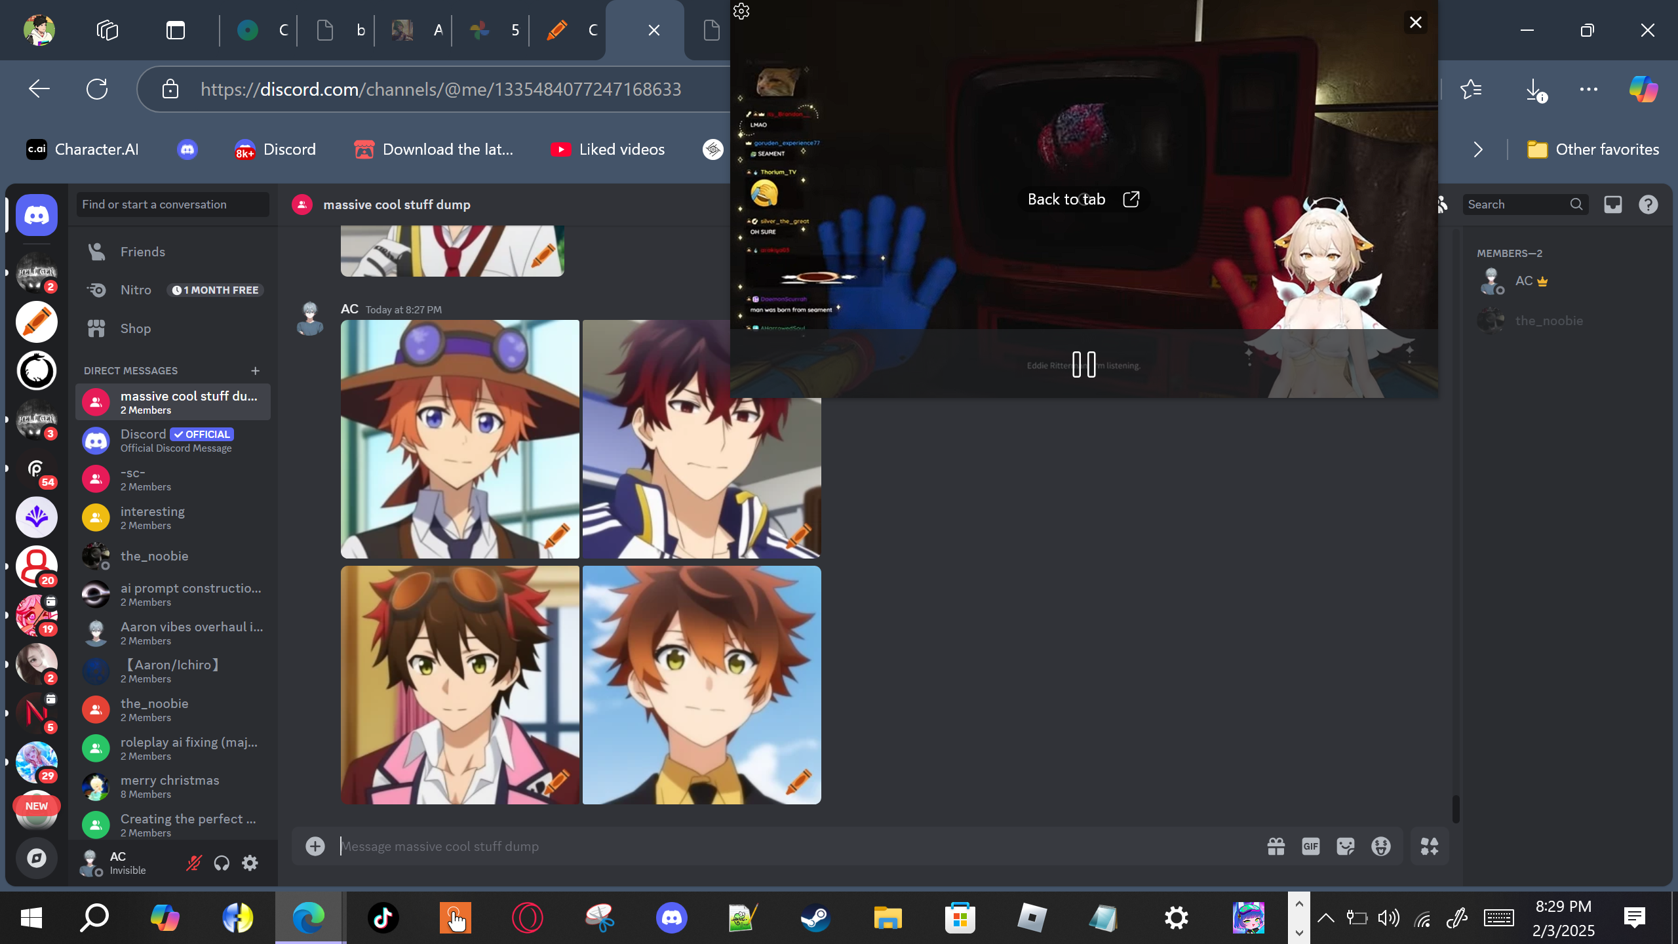Open Discord home direct messages icon

(x=37, y=215)
